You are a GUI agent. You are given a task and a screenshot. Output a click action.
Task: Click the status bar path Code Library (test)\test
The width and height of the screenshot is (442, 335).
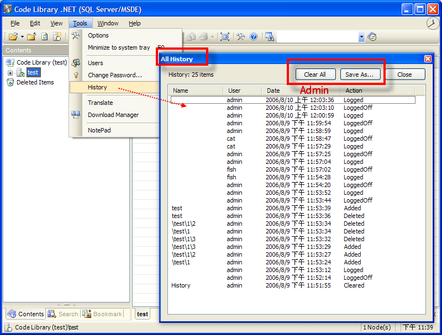[46, 327]
